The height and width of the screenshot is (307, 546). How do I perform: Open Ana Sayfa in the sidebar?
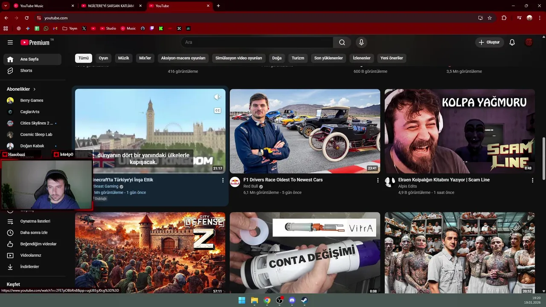coord(32,59)
